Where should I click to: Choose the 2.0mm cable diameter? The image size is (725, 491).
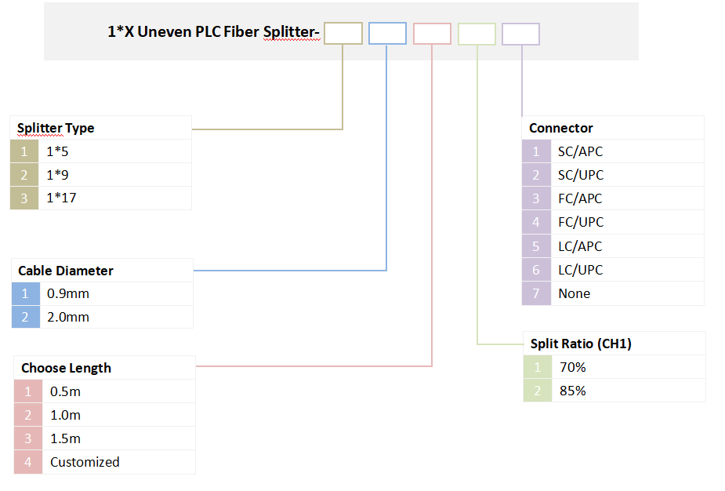(x=68, y=318)
